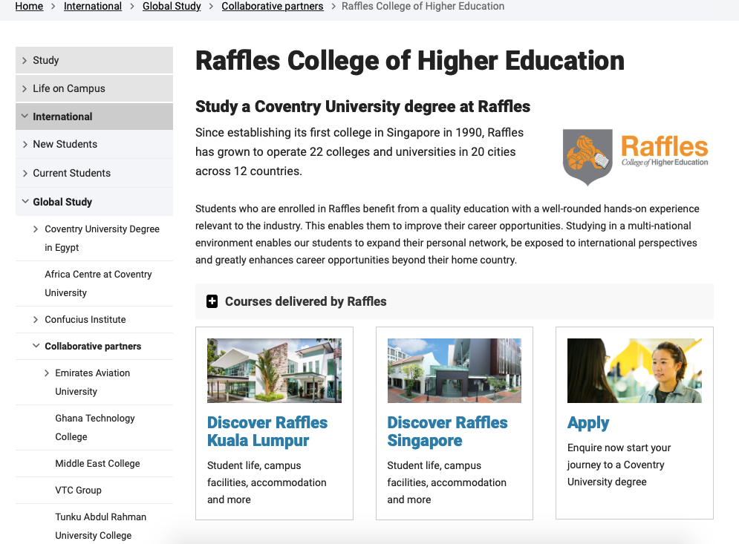Open Confucius Institute sidebar link

85,319
